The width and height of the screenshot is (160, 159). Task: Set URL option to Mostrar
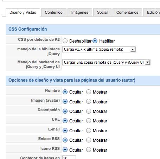(x=89, y=121)
